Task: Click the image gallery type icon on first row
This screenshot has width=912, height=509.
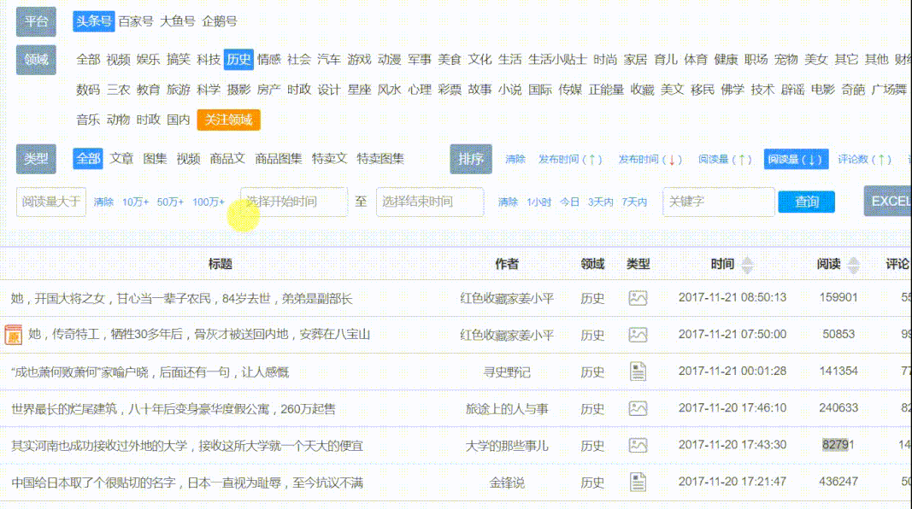Action: [637, 298]
